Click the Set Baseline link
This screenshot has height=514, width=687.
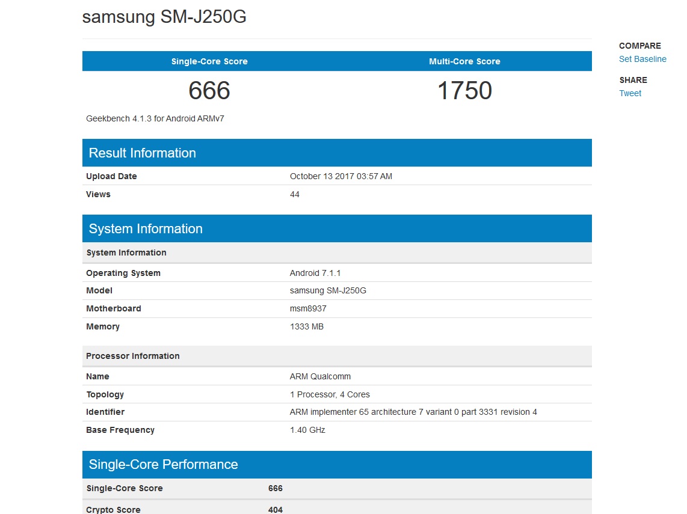642,59
